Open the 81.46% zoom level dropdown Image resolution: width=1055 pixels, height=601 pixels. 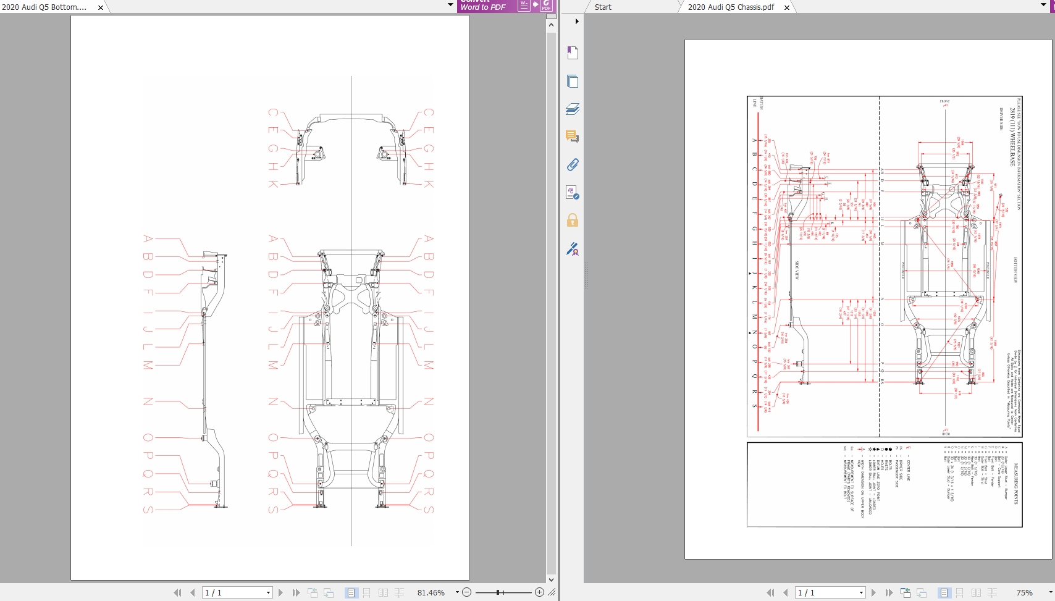coord(457,592)
